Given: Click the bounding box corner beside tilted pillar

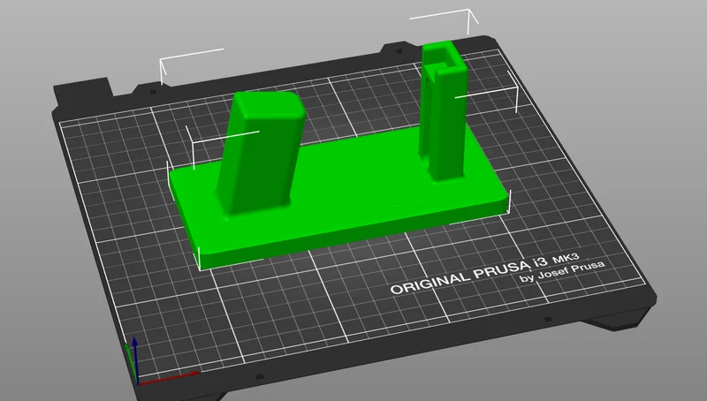Looking at the screenshot, I should point(193,144).
